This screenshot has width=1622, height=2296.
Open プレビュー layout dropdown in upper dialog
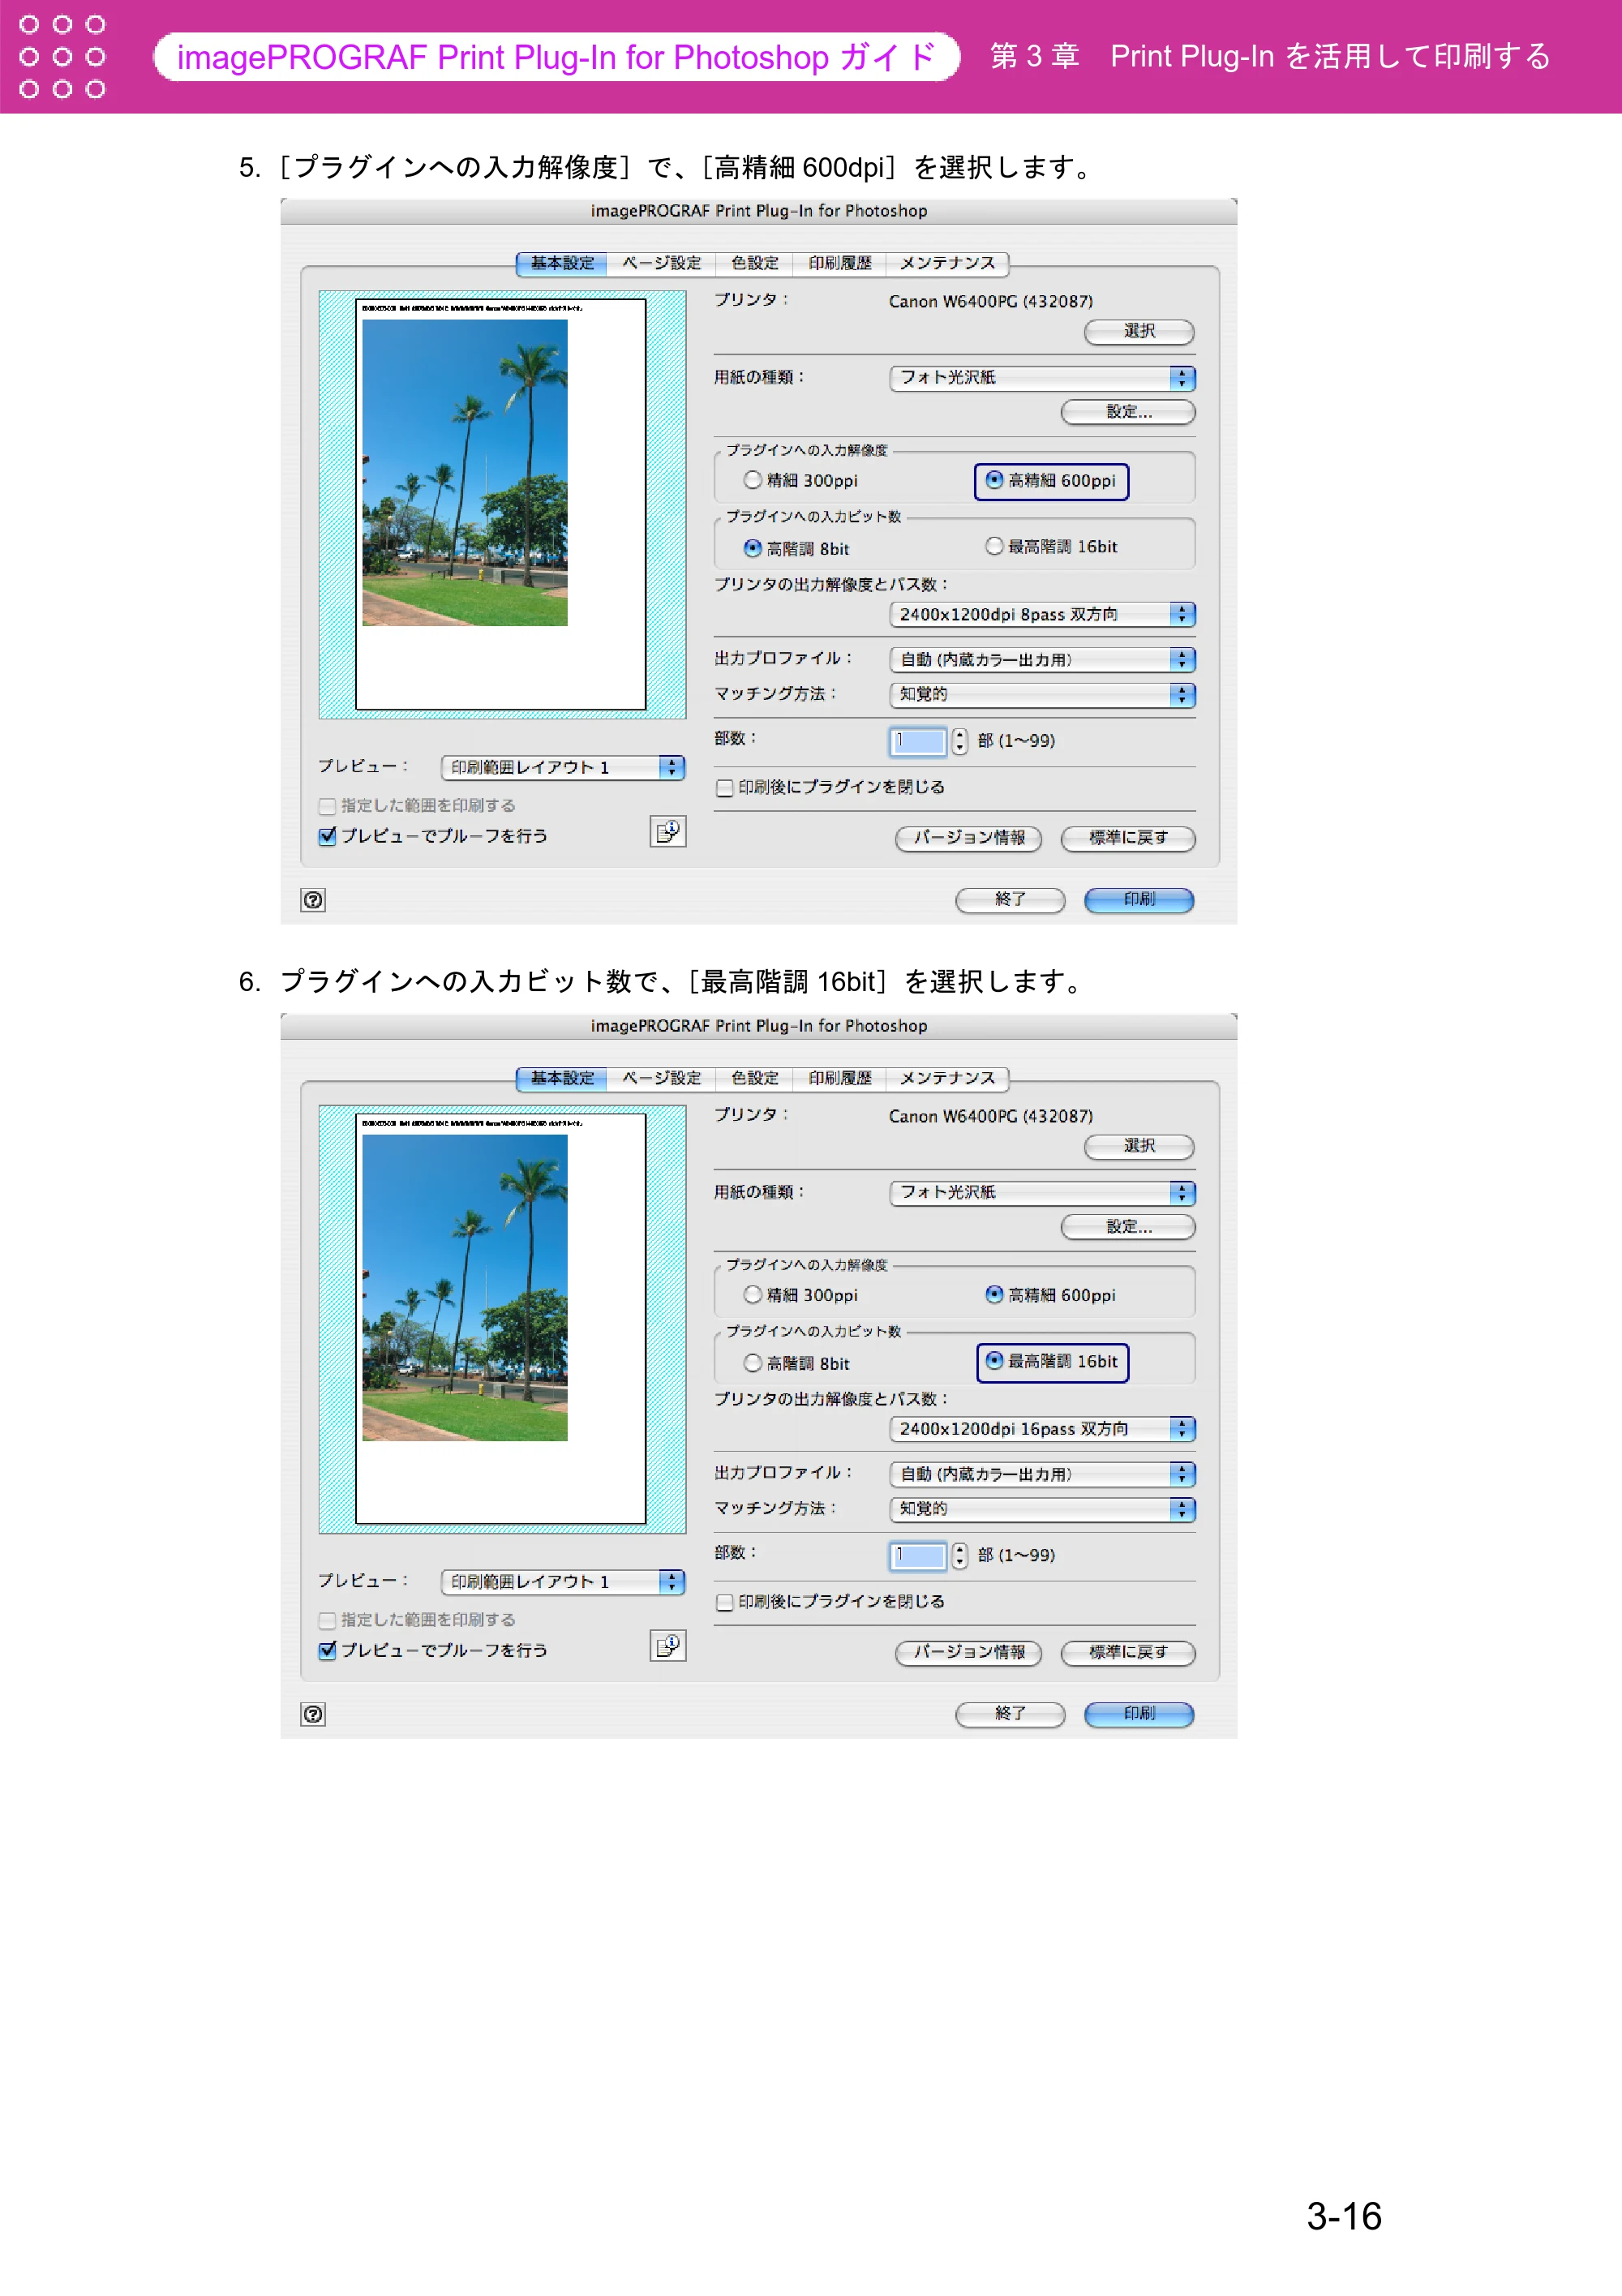tap(562, 767)
